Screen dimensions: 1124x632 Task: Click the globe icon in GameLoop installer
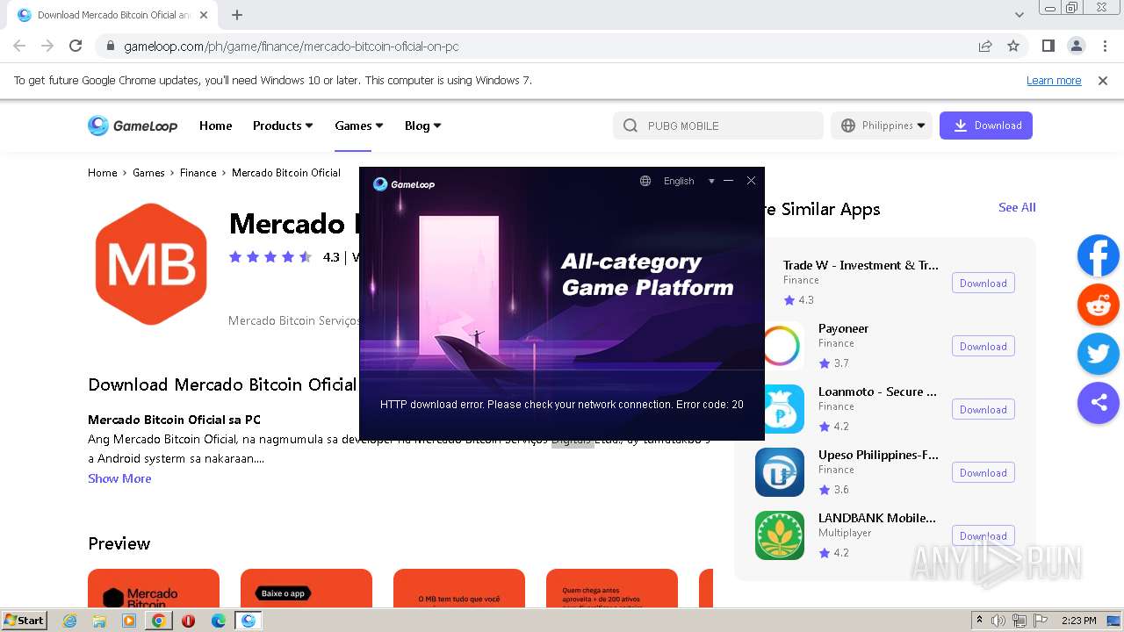point(645,181)
